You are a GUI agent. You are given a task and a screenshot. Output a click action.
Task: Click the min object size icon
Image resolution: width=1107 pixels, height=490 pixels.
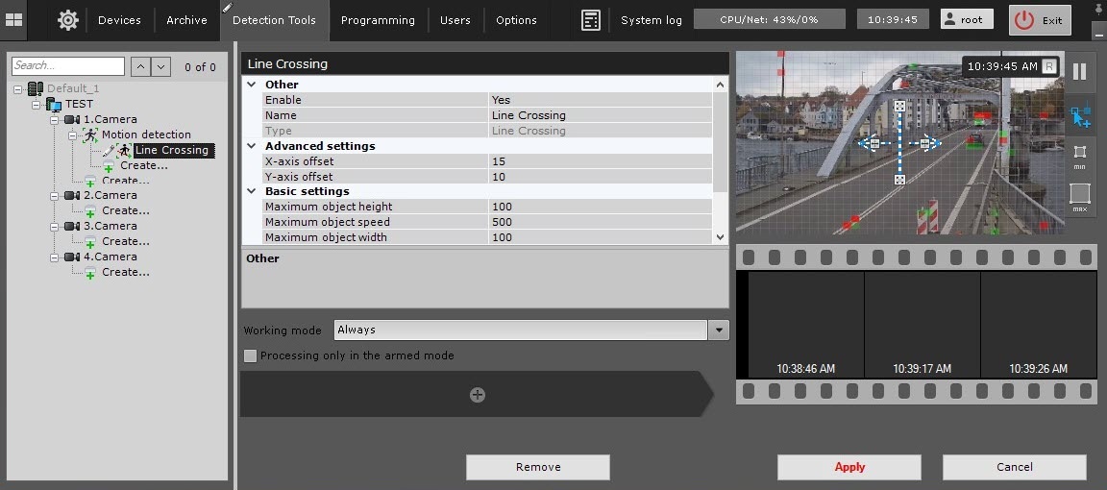[x=1079, y=156]
